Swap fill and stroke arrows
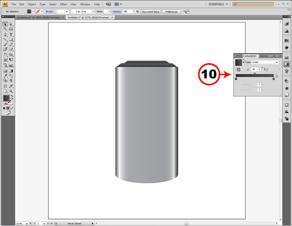The width and height of the screenshot is (292, 226). (x=12, y=96)
